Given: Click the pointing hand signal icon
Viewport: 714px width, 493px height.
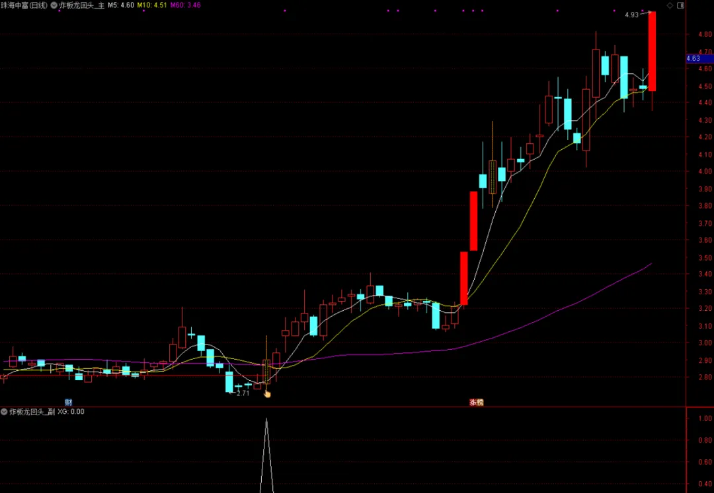Looking at the screenshot, I should [x=267, y=393].
